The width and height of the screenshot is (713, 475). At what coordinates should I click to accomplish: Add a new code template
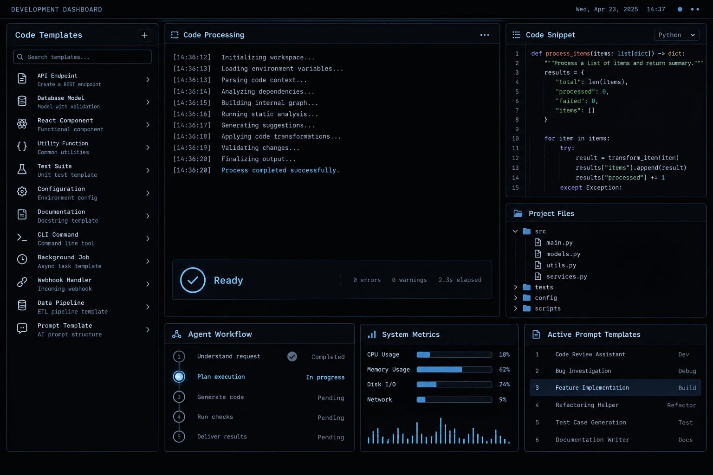144,35
